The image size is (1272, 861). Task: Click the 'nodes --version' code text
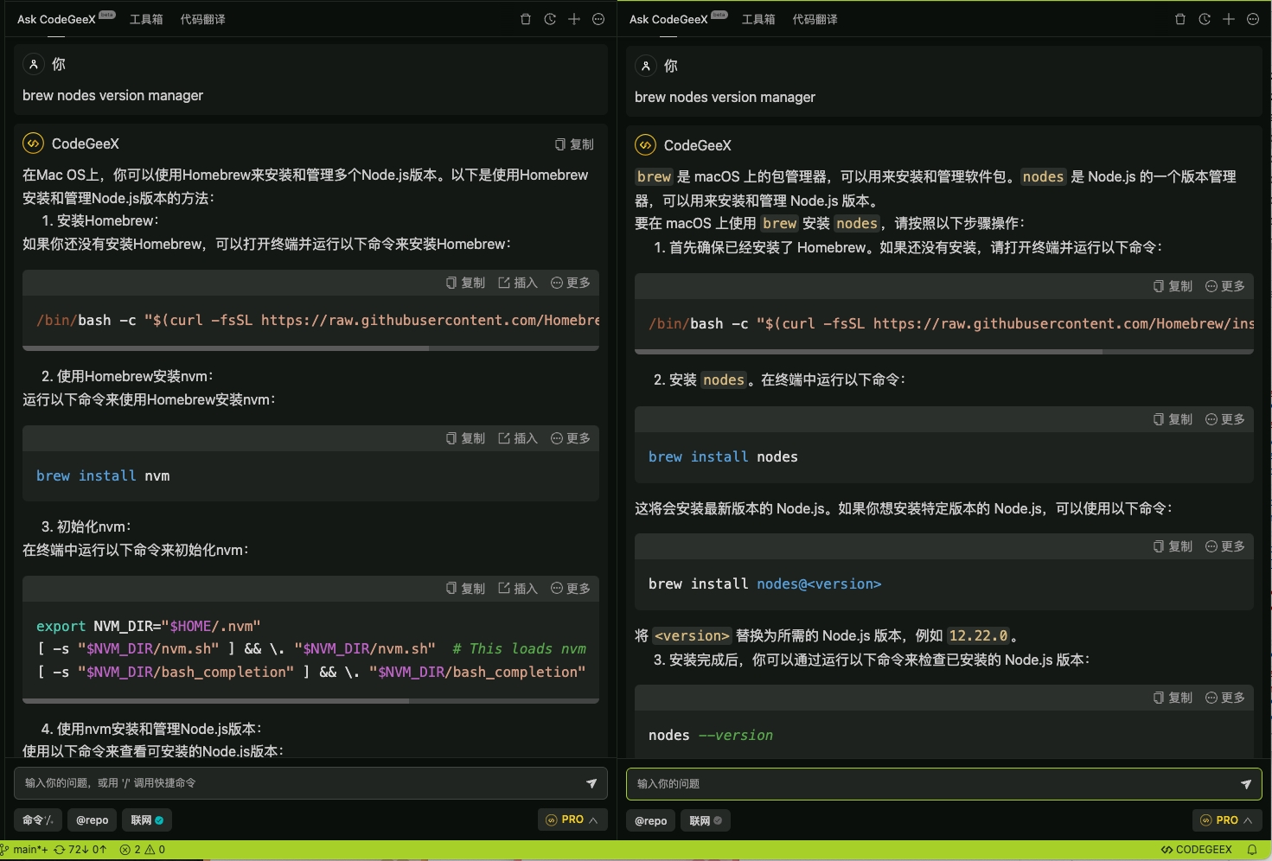click(x=711, y=735)
